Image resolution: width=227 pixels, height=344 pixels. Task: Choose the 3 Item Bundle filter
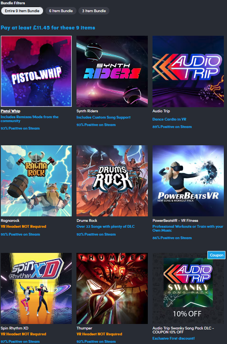94,11
